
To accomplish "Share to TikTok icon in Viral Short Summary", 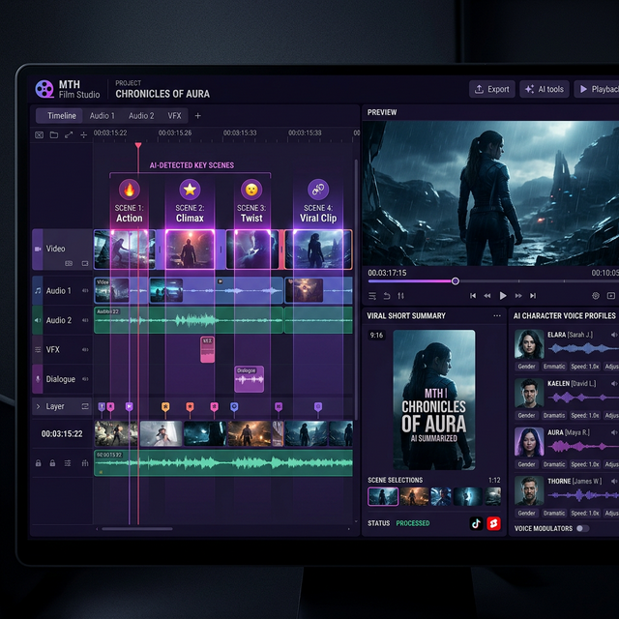I will click(476, 523).
